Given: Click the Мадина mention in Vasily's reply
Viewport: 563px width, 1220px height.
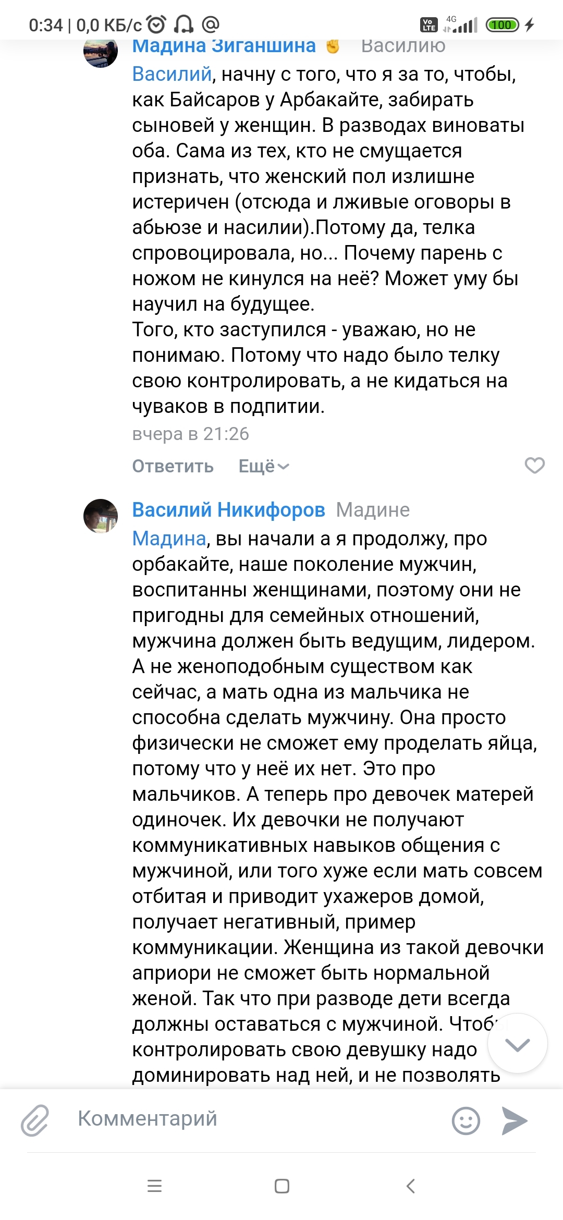Looking at the screenshot, I should 169,539.
